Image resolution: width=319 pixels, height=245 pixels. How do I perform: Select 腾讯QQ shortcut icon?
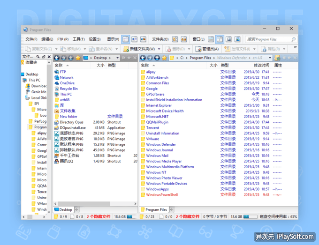click(x=57, y=161)
